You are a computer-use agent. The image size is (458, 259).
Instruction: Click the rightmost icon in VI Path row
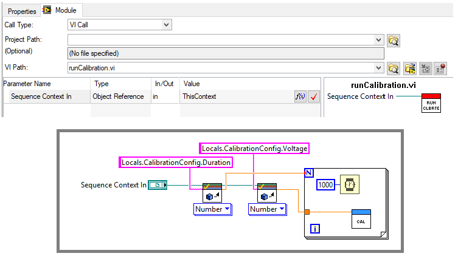[x=441, y=69]
